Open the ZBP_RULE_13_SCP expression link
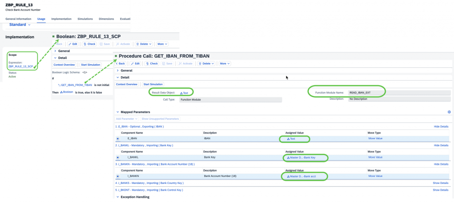 click(20, 66)
